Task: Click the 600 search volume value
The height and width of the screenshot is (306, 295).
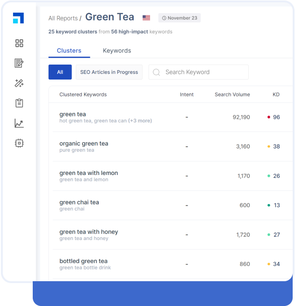Action: point(245,205)
